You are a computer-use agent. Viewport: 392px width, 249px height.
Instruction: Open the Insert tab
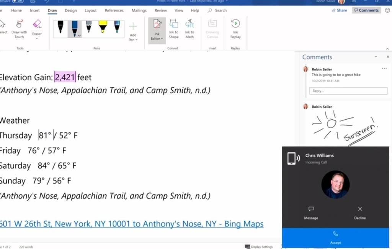[35, 10]
